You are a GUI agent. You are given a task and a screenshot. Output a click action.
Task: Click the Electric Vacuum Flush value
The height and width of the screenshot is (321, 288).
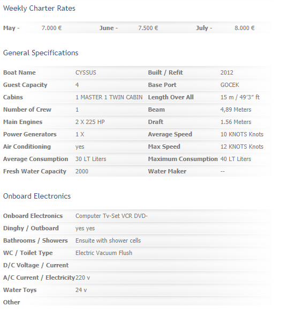click(104, 253)
